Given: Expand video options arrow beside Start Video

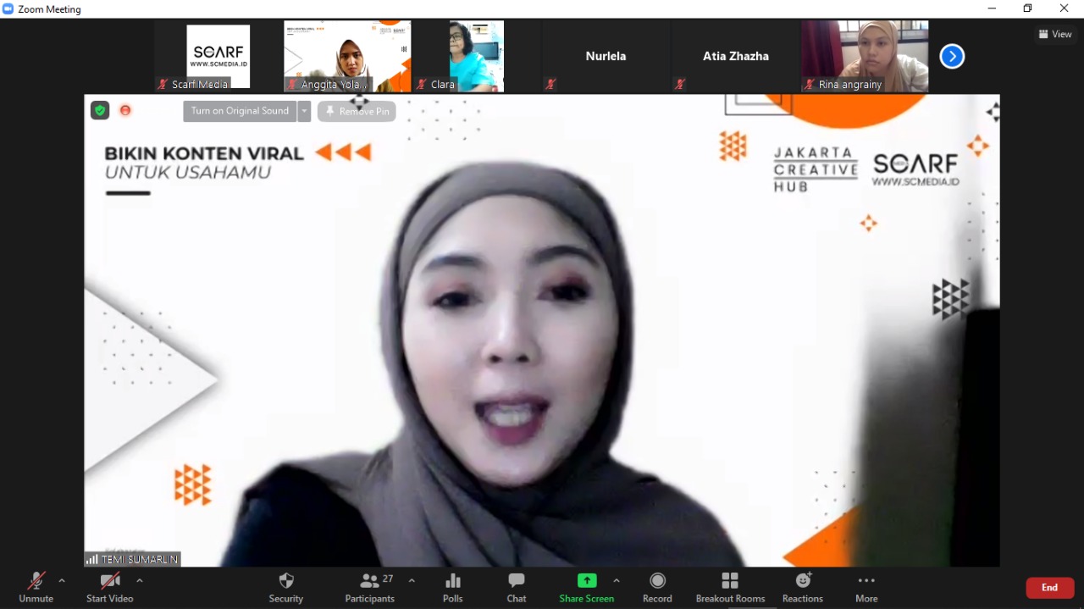Looking at the screenshot, I should 140,581.
